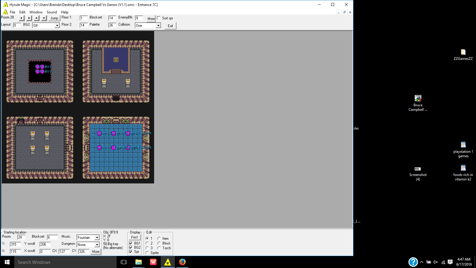Select the Torch edit radio button

(159, 248)
